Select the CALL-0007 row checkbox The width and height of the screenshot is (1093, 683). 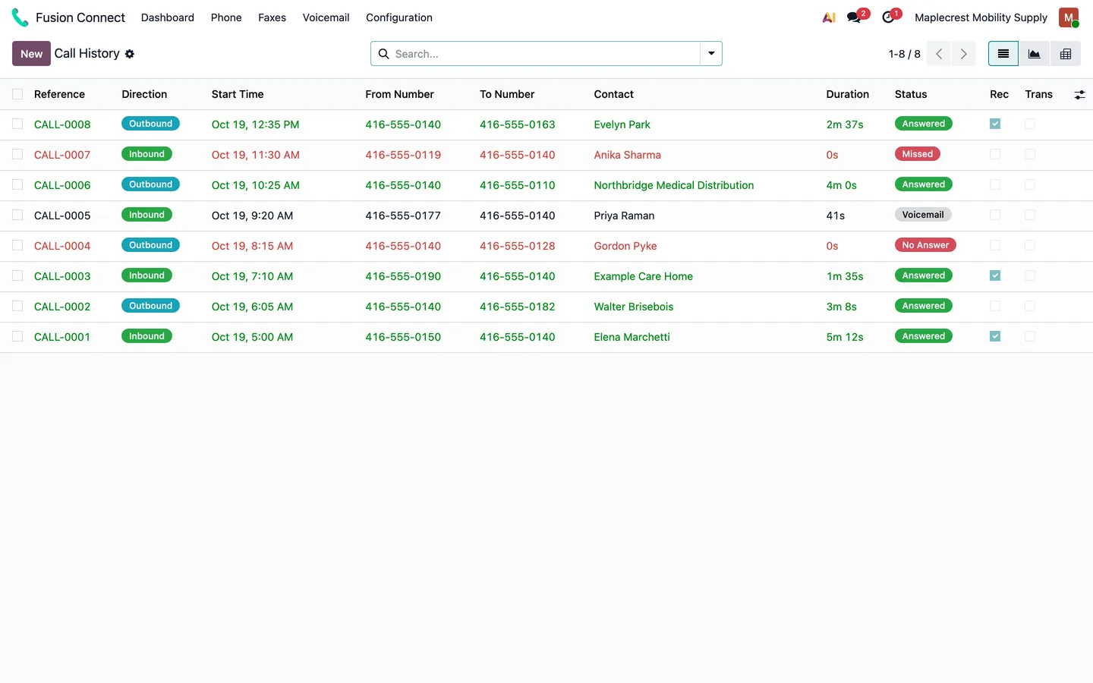[17, 154]
